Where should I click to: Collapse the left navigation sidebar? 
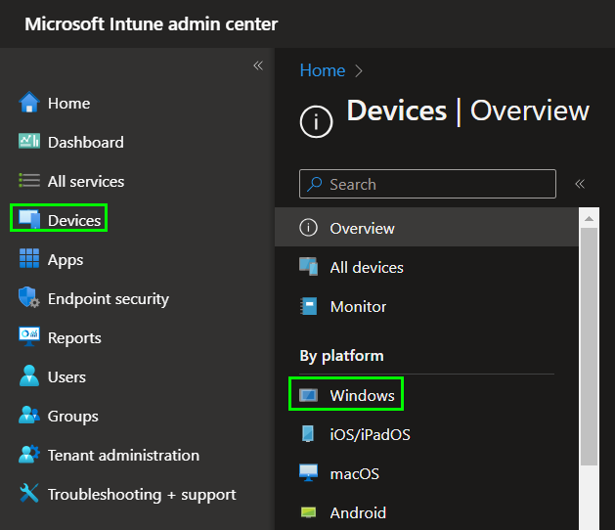pos(258,66)
